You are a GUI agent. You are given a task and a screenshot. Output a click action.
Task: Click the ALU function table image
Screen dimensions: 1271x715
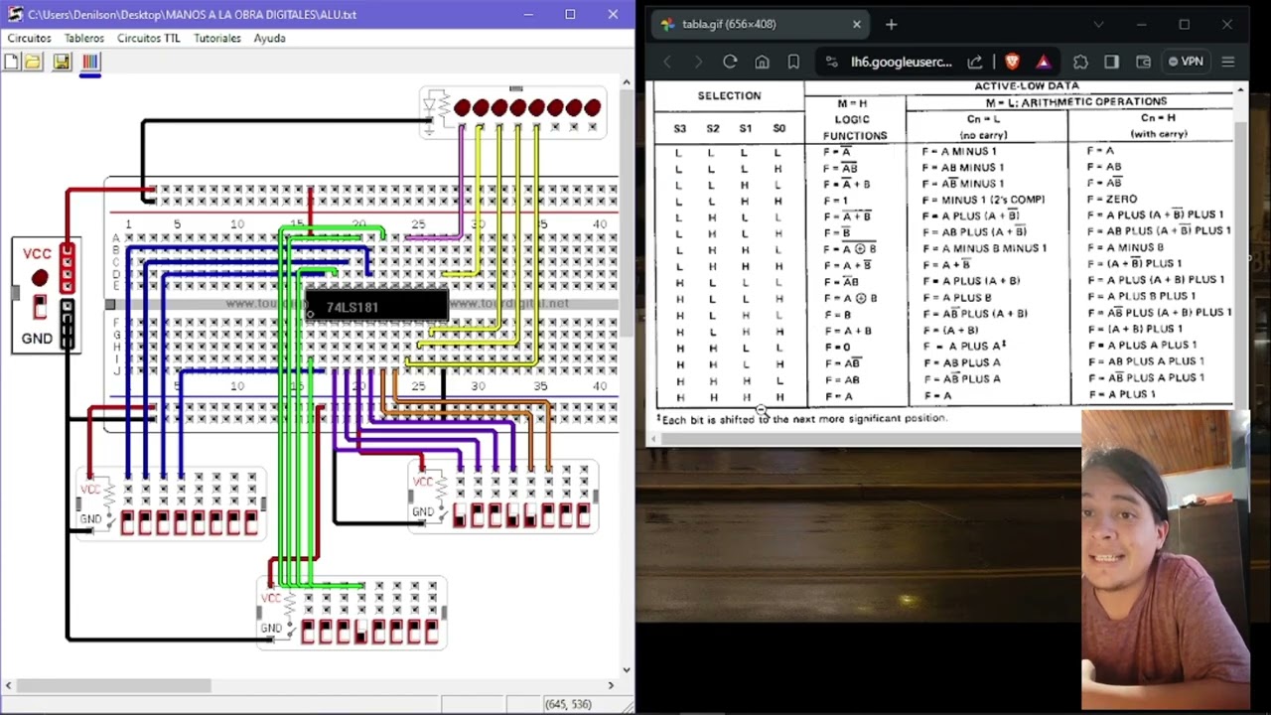[x=943, y=254]
